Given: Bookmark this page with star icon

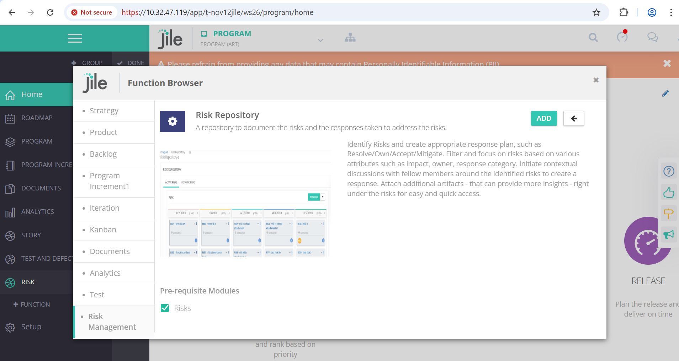Looking at the screenshot, I should click(596, 12).
